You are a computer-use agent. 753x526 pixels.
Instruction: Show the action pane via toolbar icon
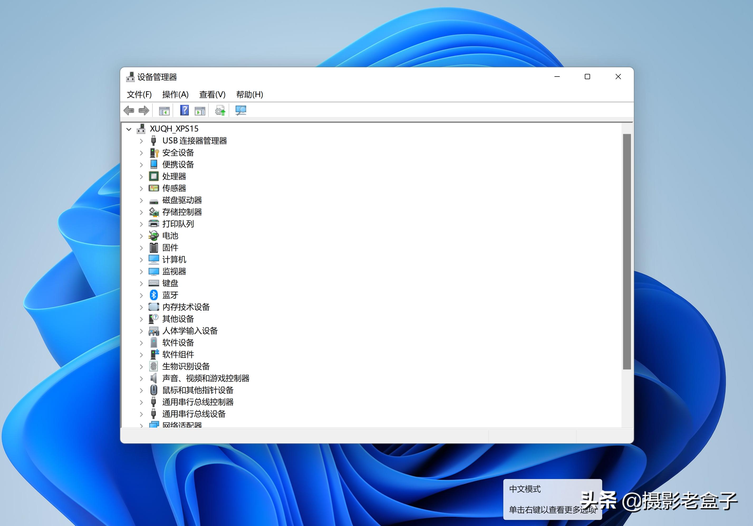(x=200, y=110)
